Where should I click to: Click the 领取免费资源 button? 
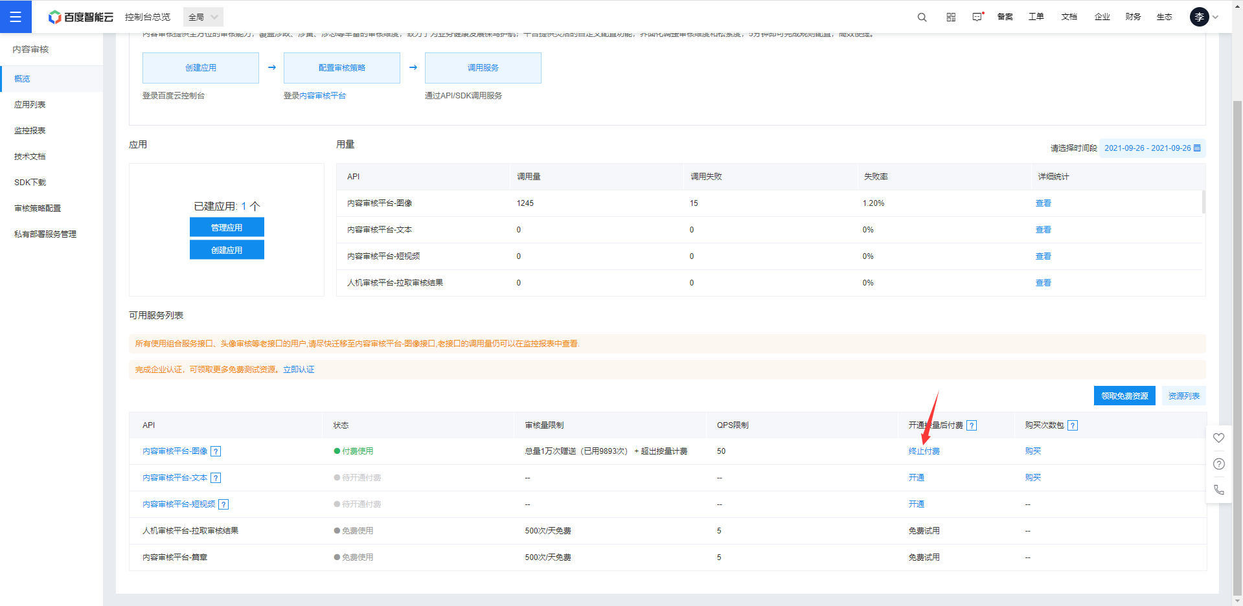[1125, 396]
